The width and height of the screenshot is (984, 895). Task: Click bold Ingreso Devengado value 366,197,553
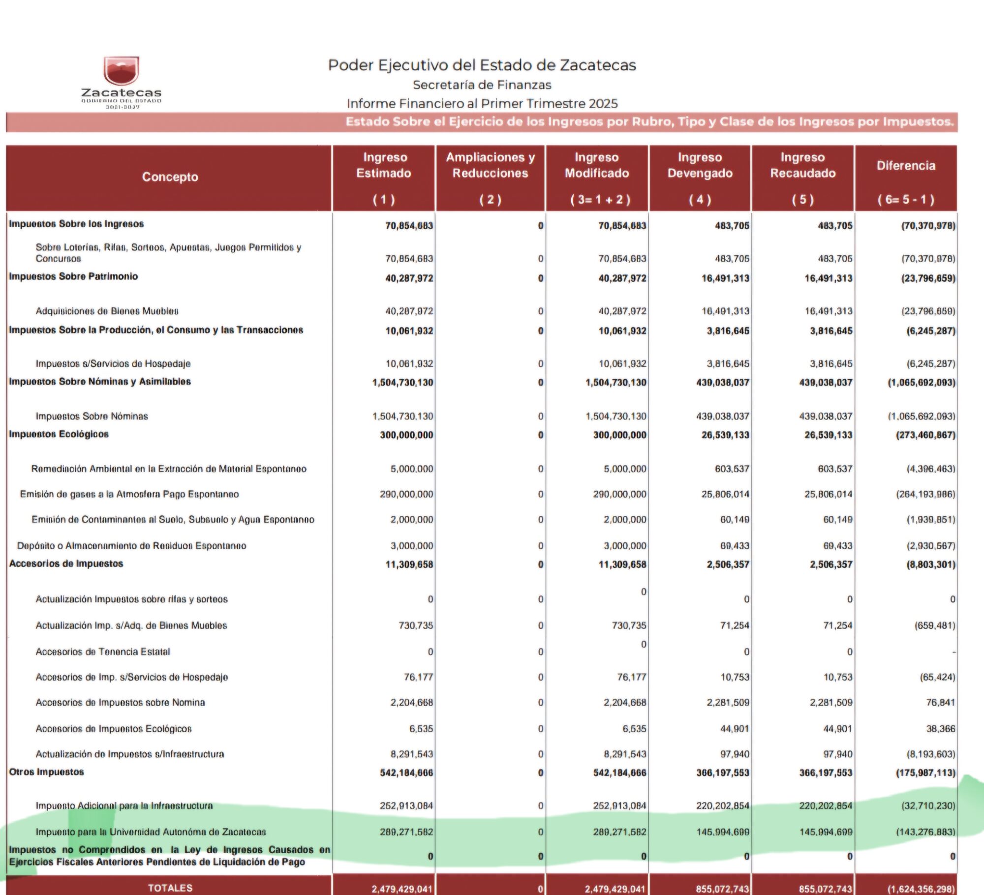click(723, 773)
